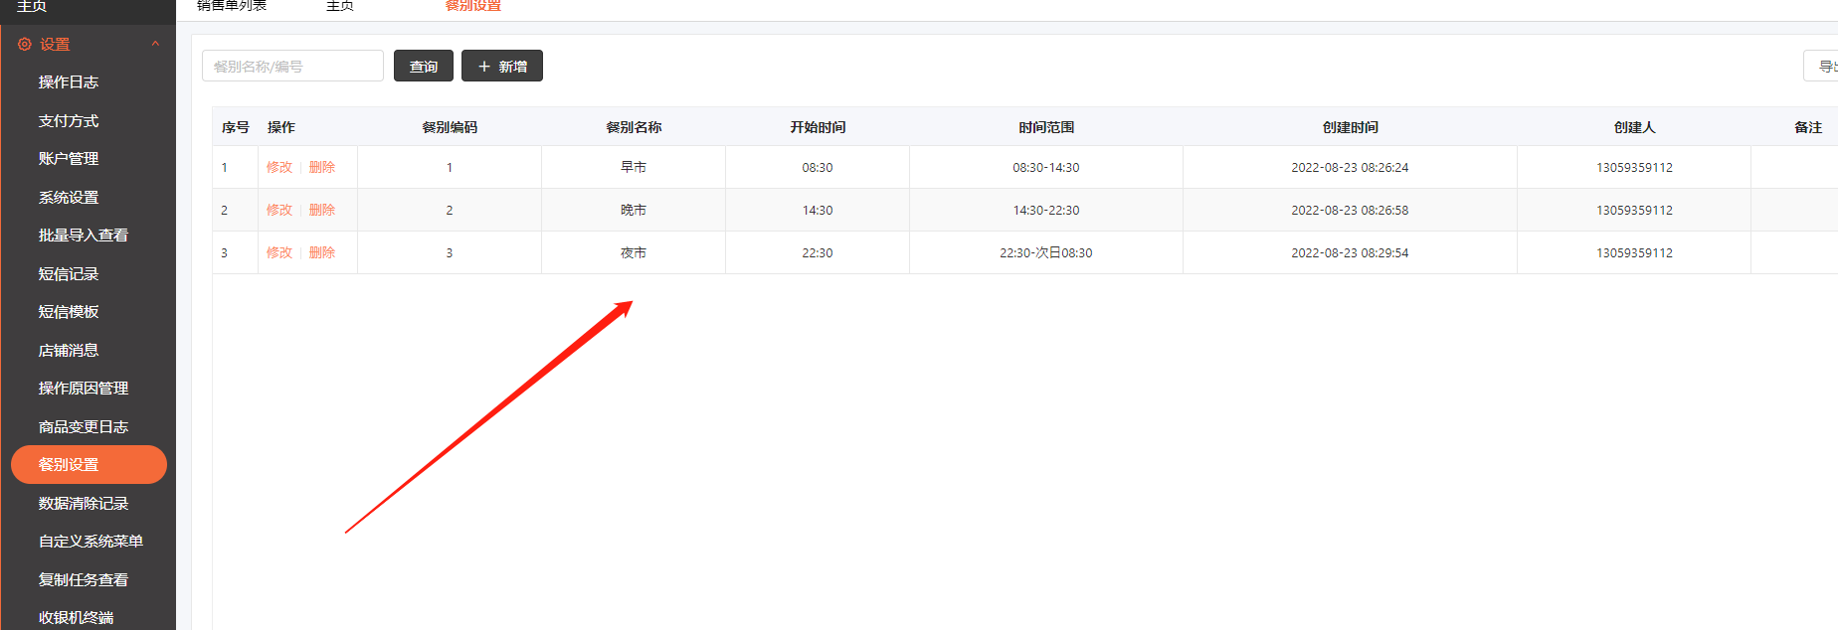This screenshot has width=1838, height=630.
Task: Focus the 餐别名称/编号 search field
Action: point(292,67)
